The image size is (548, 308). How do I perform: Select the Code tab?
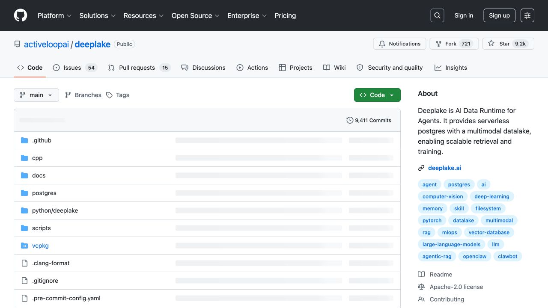[x=30, y=68]
